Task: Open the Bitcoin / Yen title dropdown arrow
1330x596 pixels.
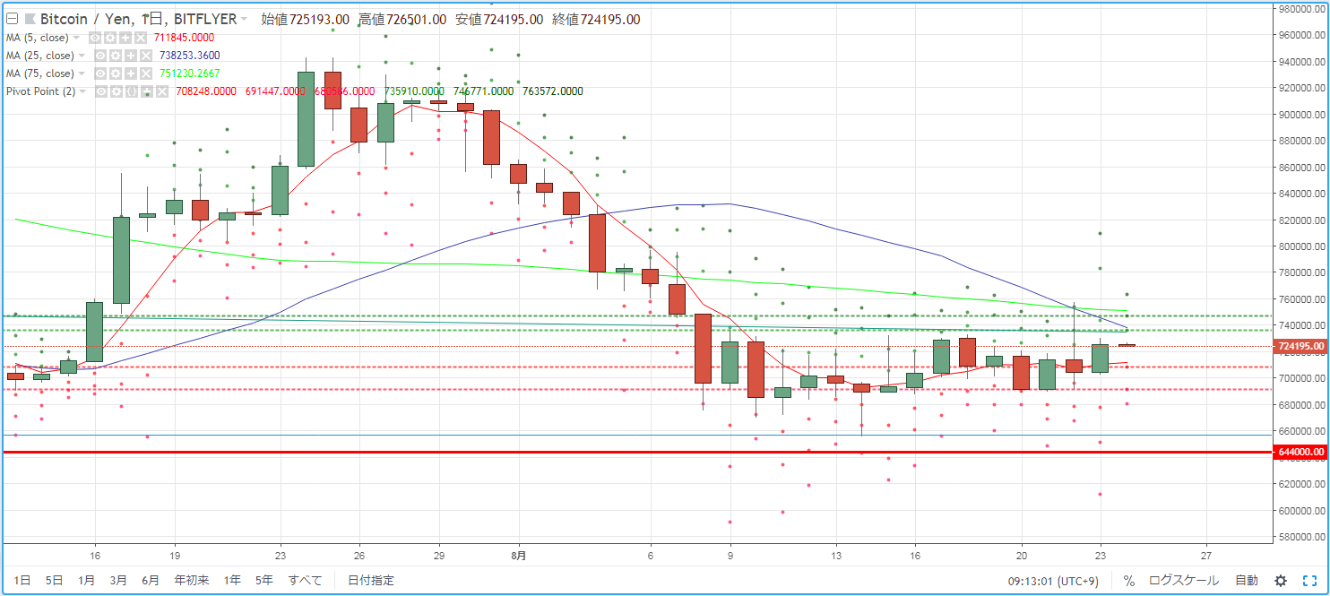Action: [244, 19]
